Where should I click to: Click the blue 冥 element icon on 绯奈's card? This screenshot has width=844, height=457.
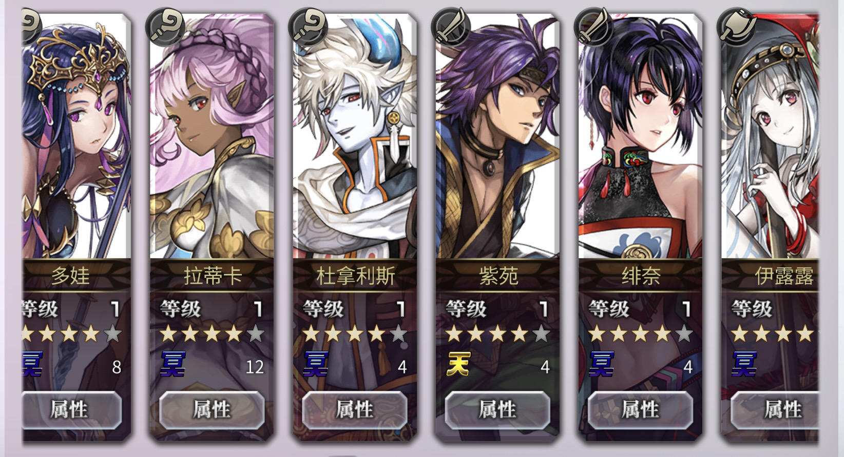601,365
